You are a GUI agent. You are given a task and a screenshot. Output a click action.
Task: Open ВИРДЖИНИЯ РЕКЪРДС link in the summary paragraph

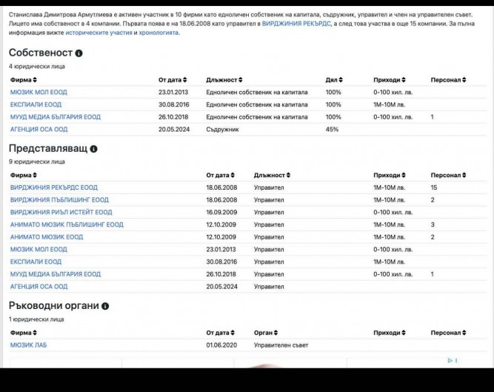296,23
